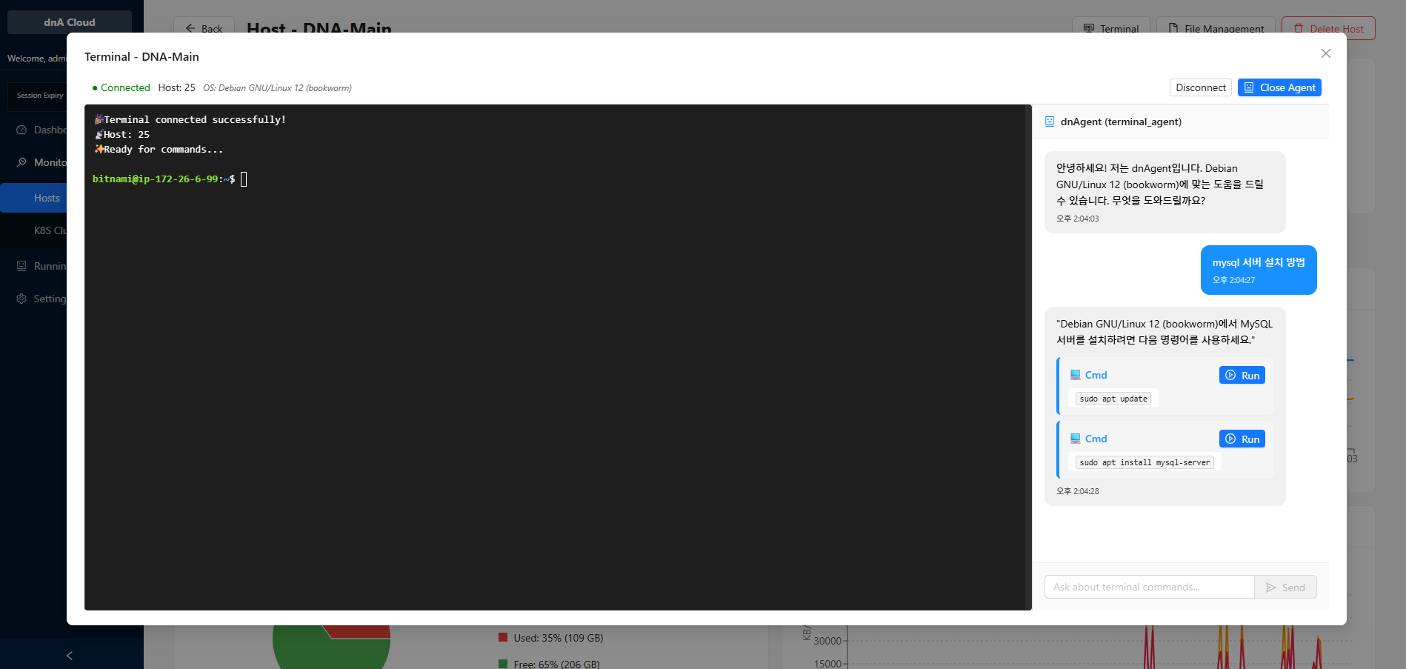Click the dnAgent robot icon in header

[1050, 122]
